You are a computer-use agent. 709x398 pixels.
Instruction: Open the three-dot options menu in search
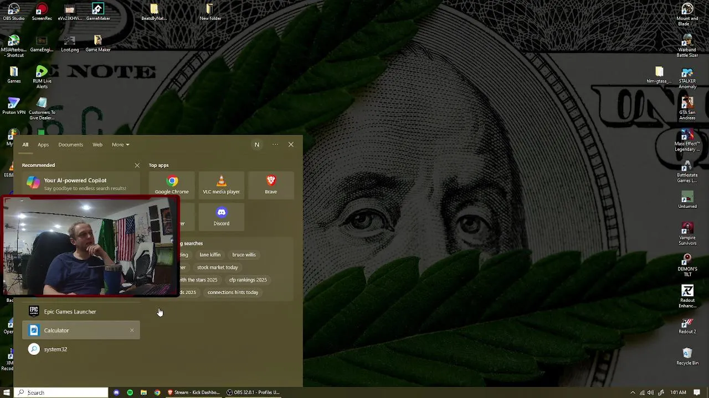pyautogui.click(x=275, y=145)
